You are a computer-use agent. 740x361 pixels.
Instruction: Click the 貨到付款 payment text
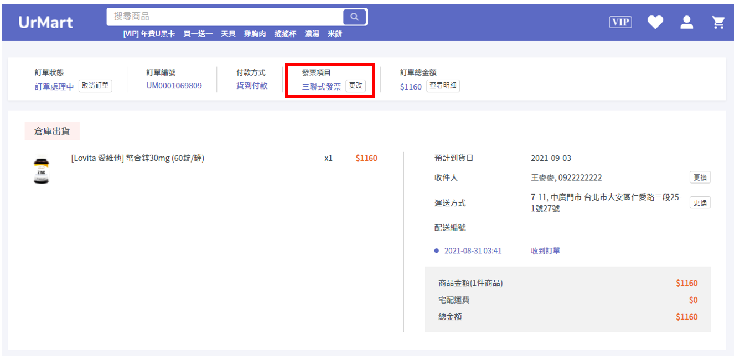[x=252, y=86]
